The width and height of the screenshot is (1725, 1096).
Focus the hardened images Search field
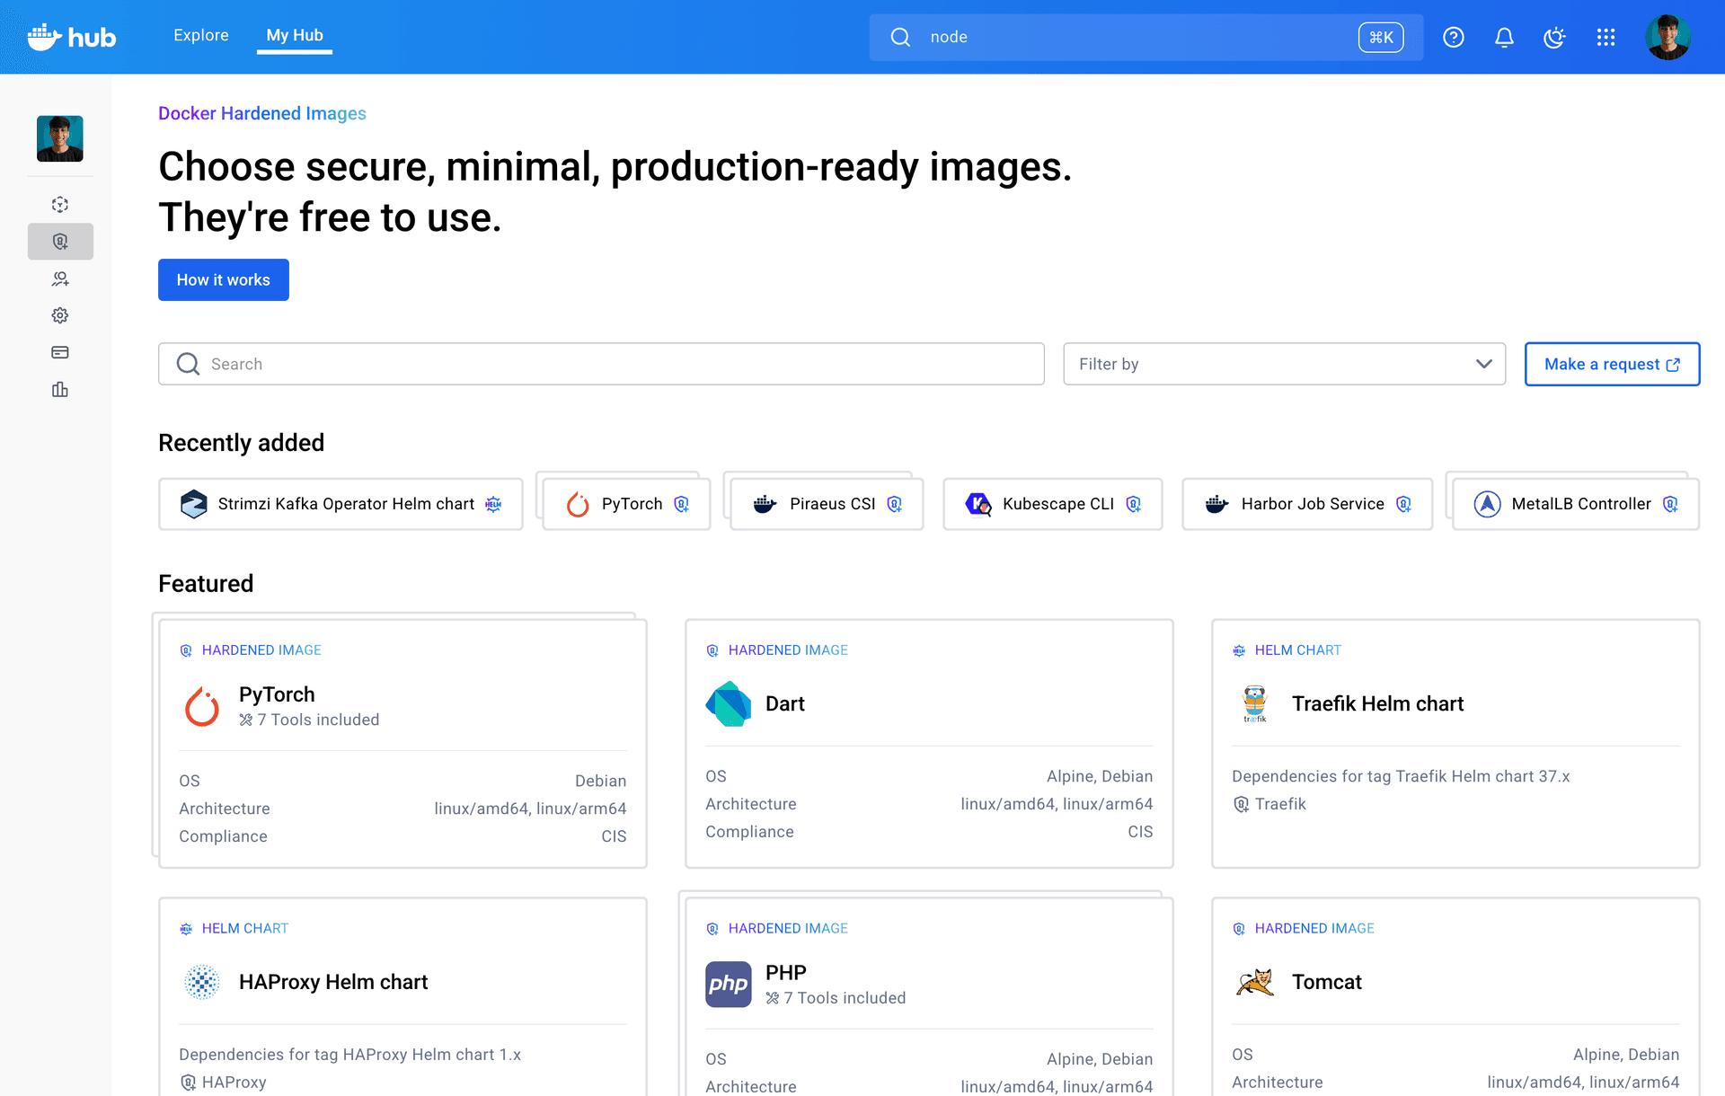pos(601,364)
